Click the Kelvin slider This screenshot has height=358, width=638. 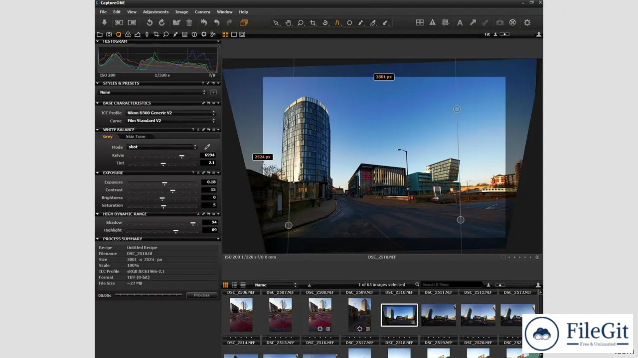pos(162,156)
